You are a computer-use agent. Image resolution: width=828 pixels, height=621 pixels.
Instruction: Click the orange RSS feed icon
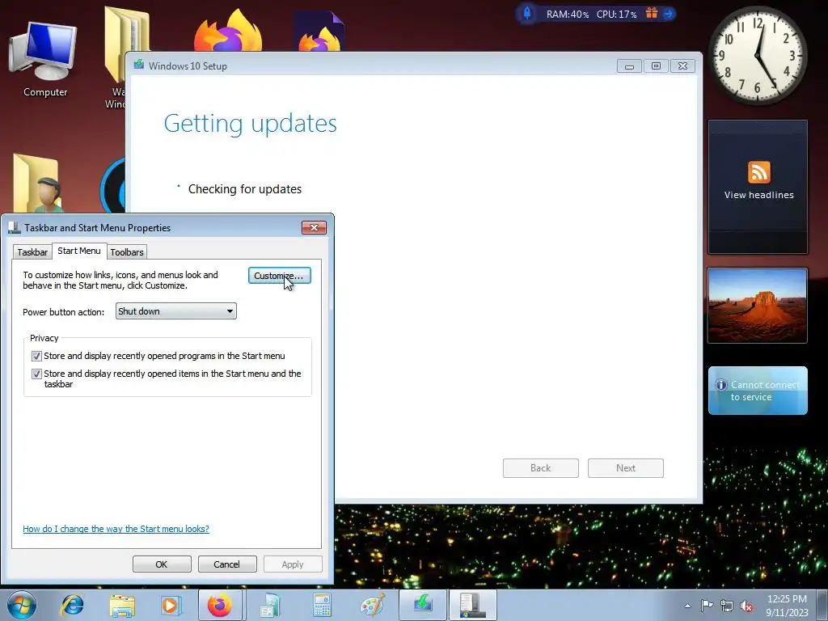758,172
